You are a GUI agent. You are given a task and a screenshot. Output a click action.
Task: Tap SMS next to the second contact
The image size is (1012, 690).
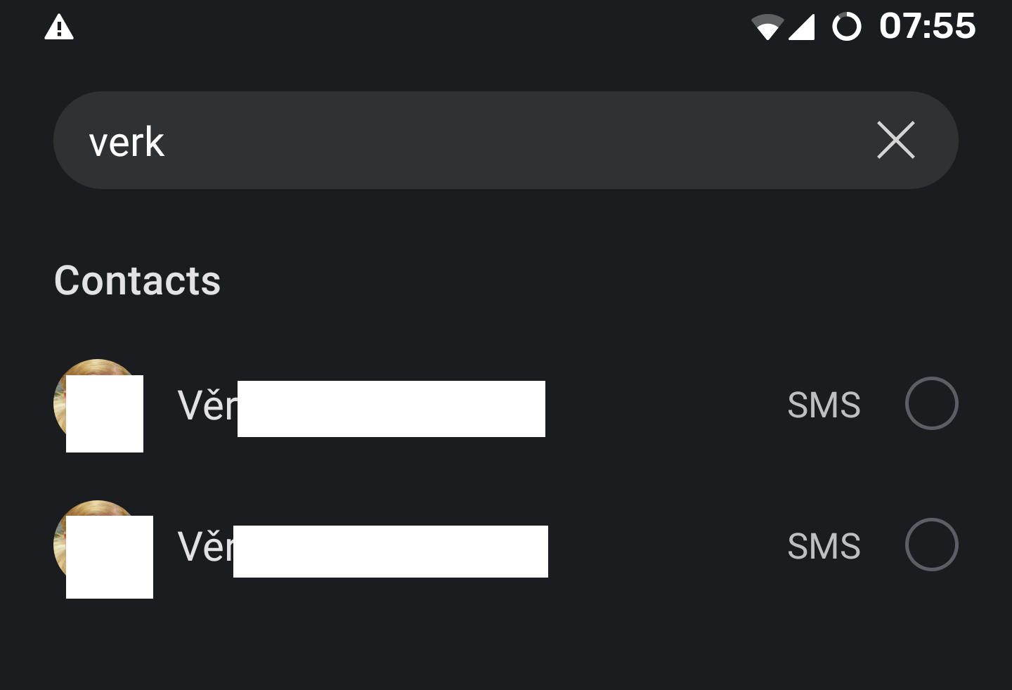(x=824, y=546)
